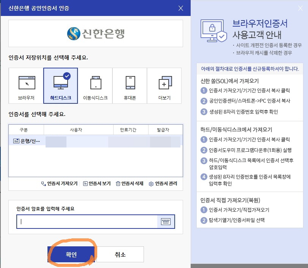This screenshot has height=268, width=308.
Task: Open the virtual keyboard icon
Action: click(x=166, y=222)
